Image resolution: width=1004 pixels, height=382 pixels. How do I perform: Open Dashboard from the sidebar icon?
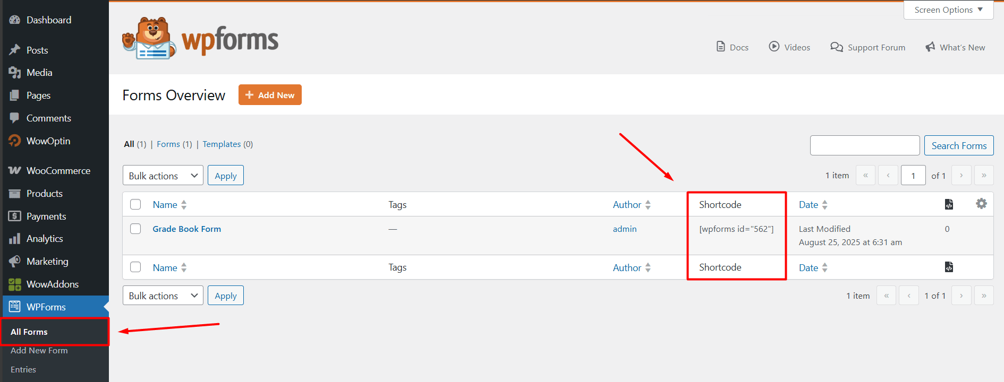pos(14,20)
